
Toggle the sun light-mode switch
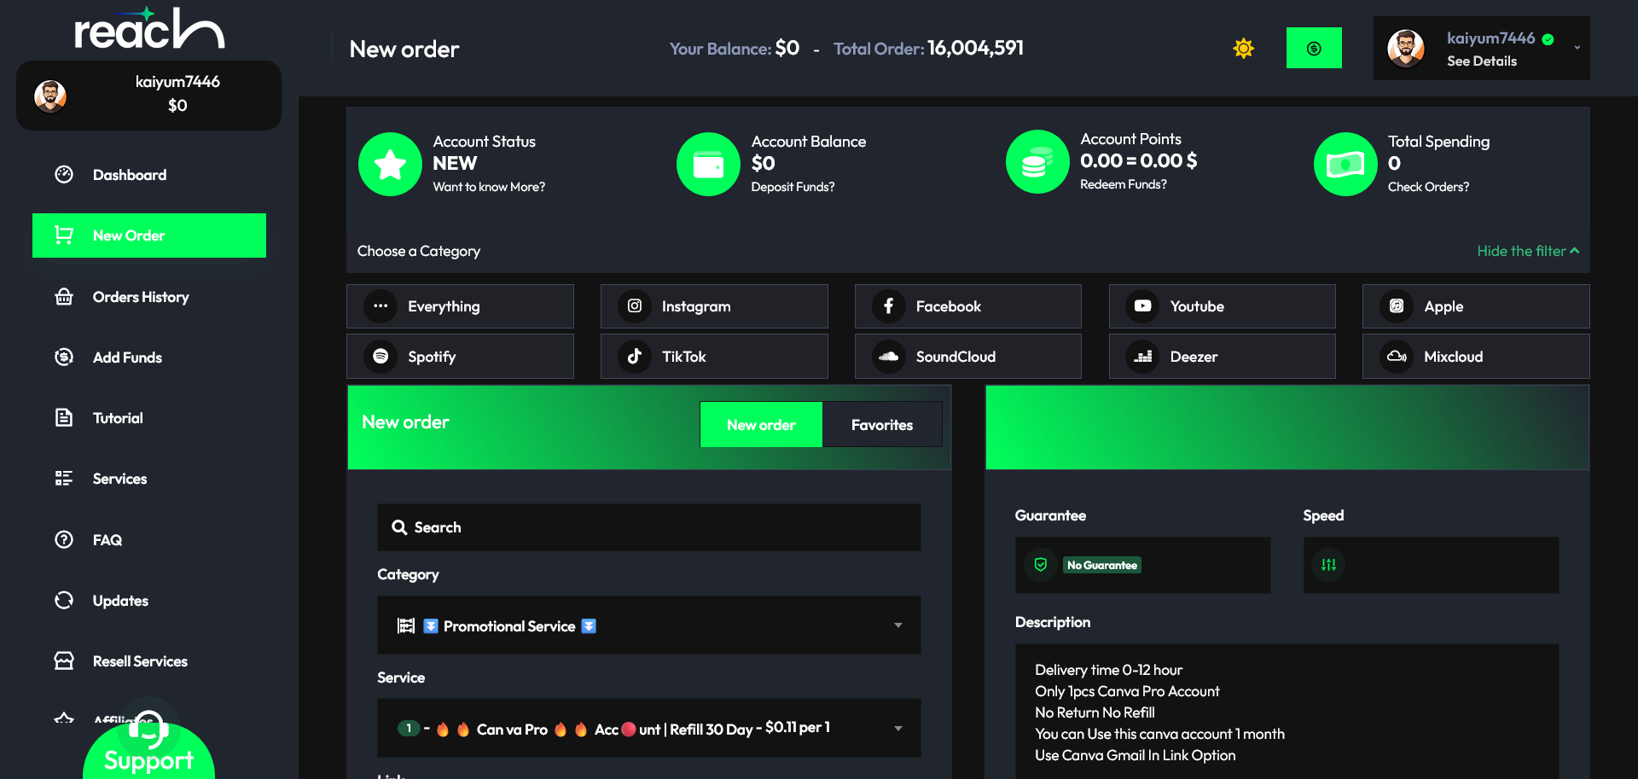click(x=1244, y=48)
